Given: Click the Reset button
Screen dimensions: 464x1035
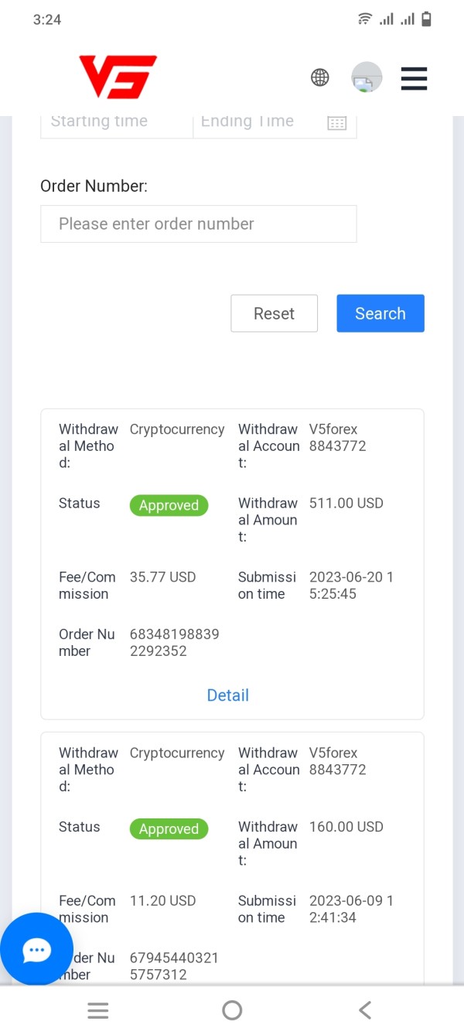Looking at the screenshot, I should (x=274, y=313).
